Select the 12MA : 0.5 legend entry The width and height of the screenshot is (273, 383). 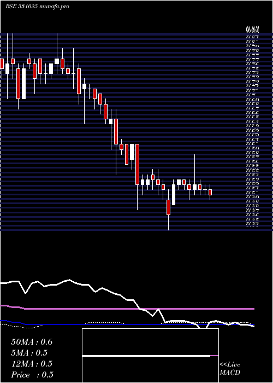[x=32, y=364]
